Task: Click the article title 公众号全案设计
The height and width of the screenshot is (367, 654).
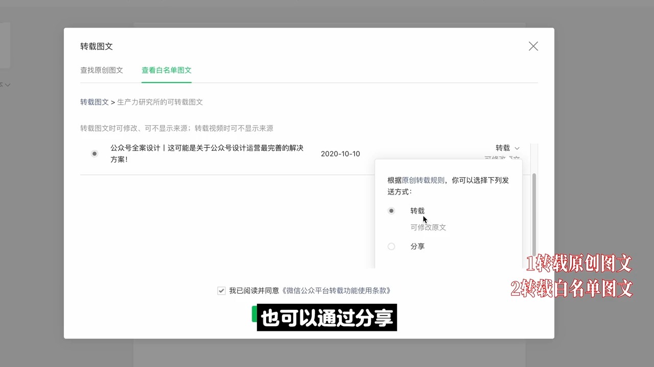Action: (x=207, y=153)
